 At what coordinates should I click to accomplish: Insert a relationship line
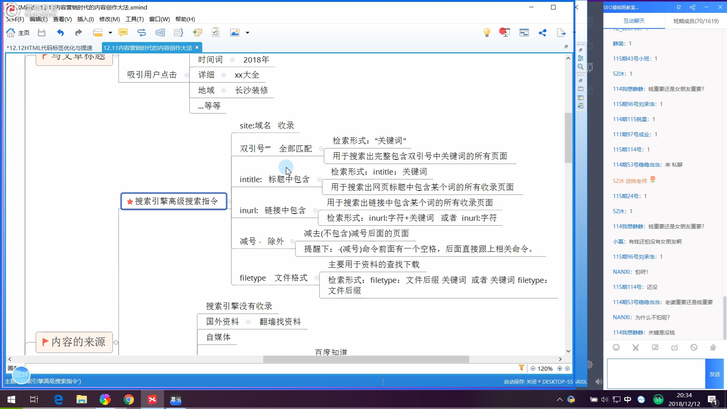pos(142,33)
